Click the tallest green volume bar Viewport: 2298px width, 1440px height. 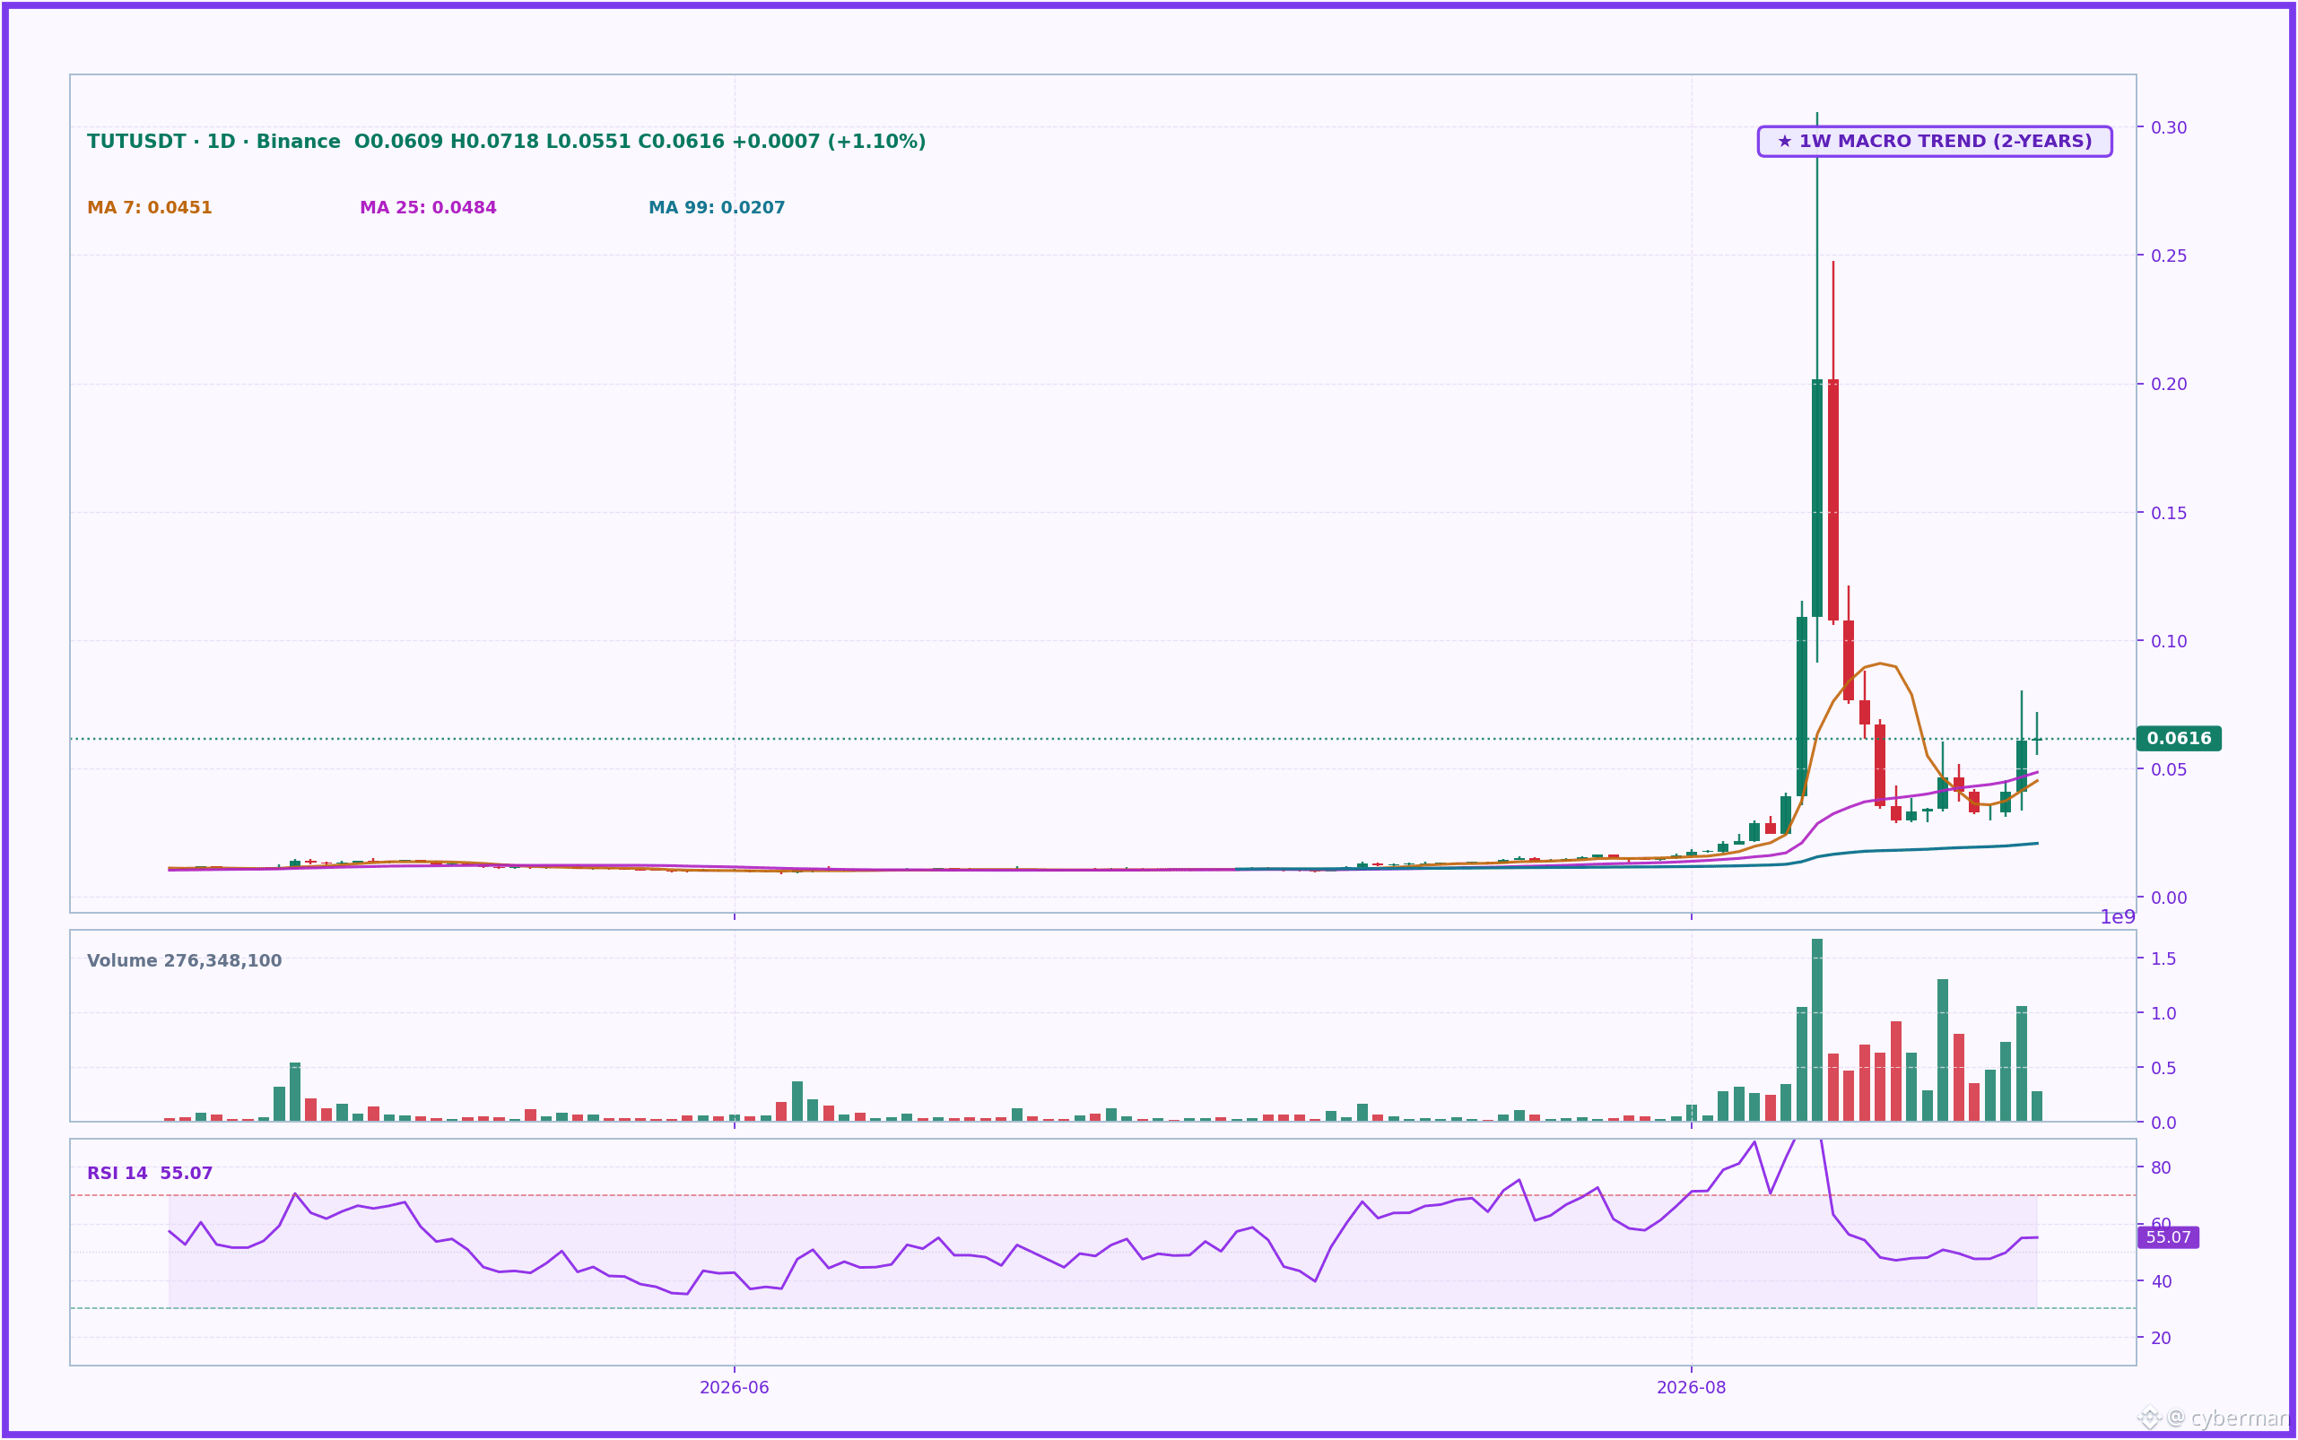pyautogui.click(x=1817, y=1030)
